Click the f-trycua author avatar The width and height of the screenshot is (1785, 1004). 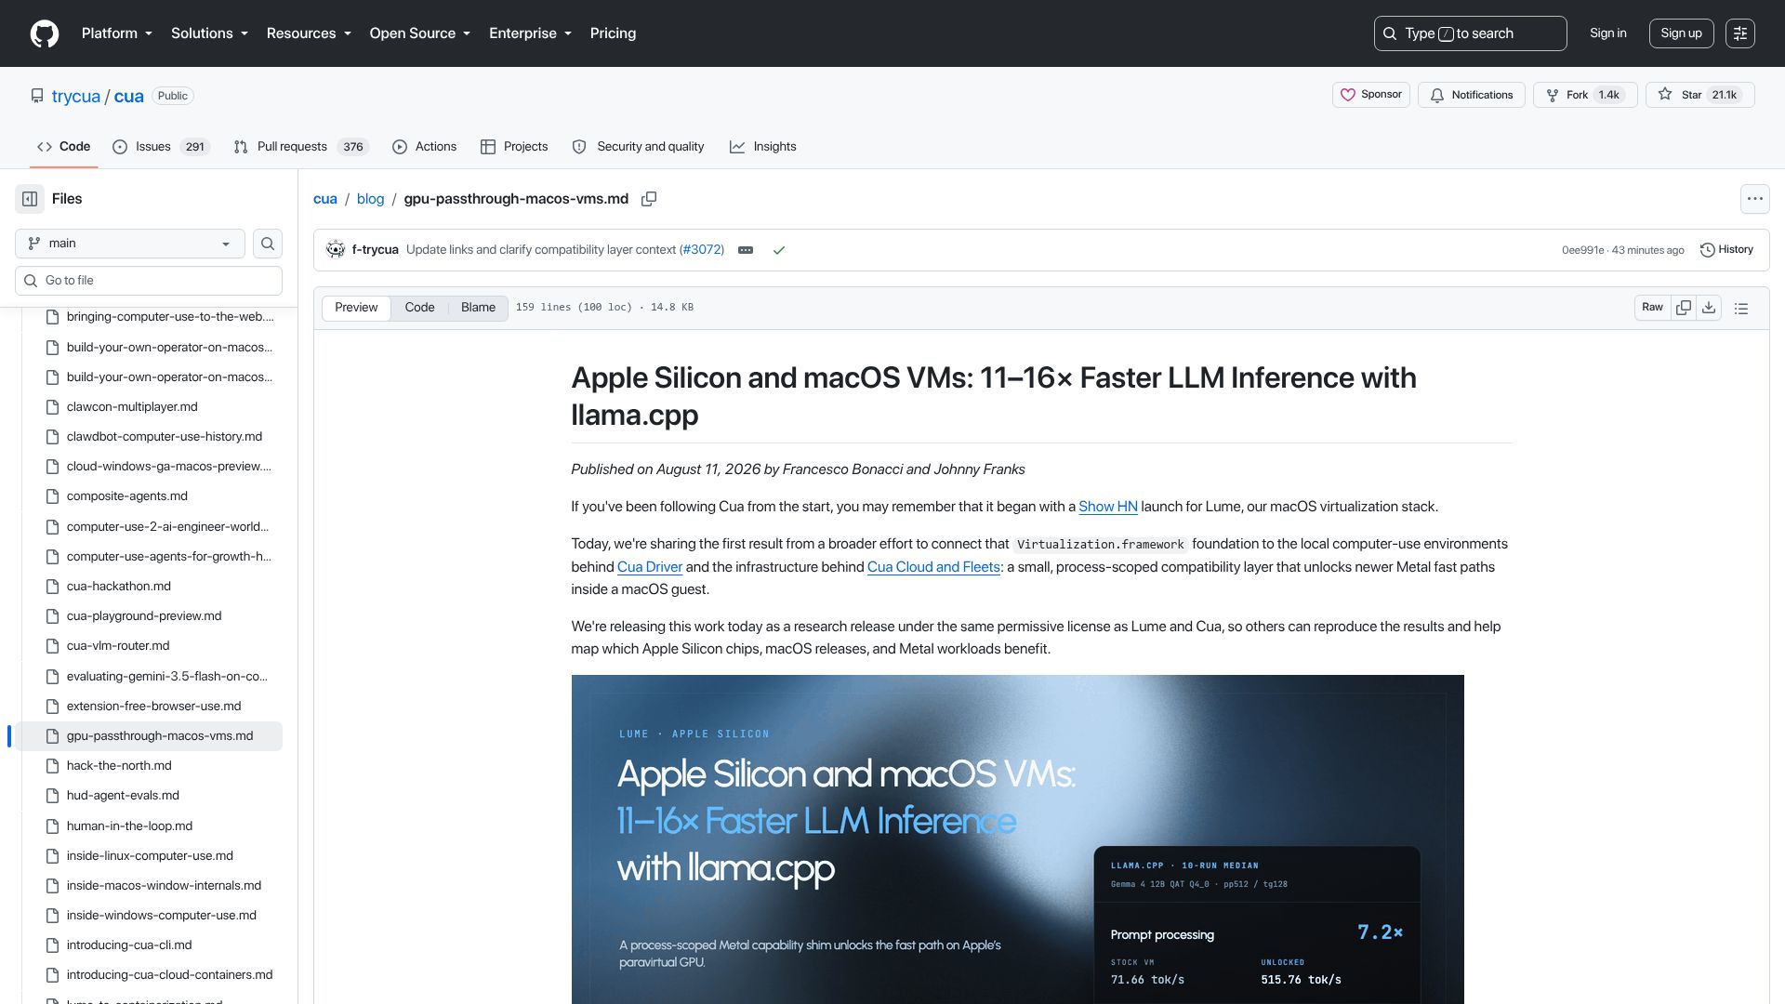click(x=336, y=250)
